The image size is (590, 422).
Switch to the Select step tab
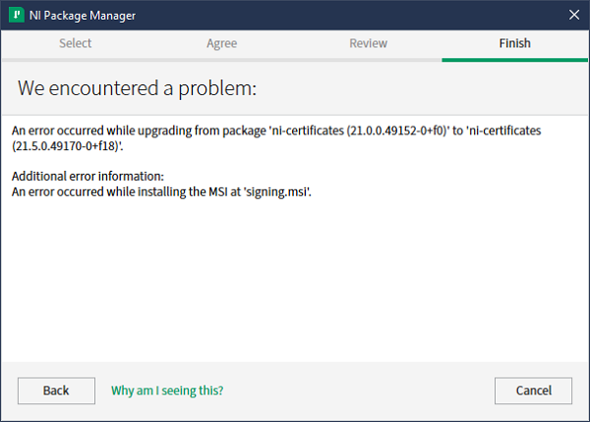click(x=75, y=43)
